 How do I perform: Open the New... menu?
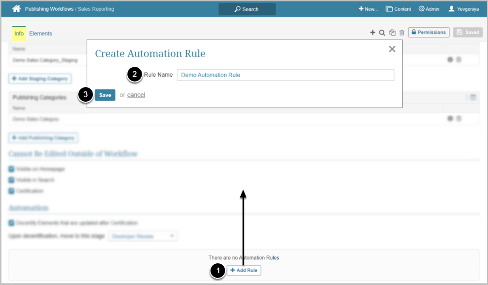click(368, 9)
